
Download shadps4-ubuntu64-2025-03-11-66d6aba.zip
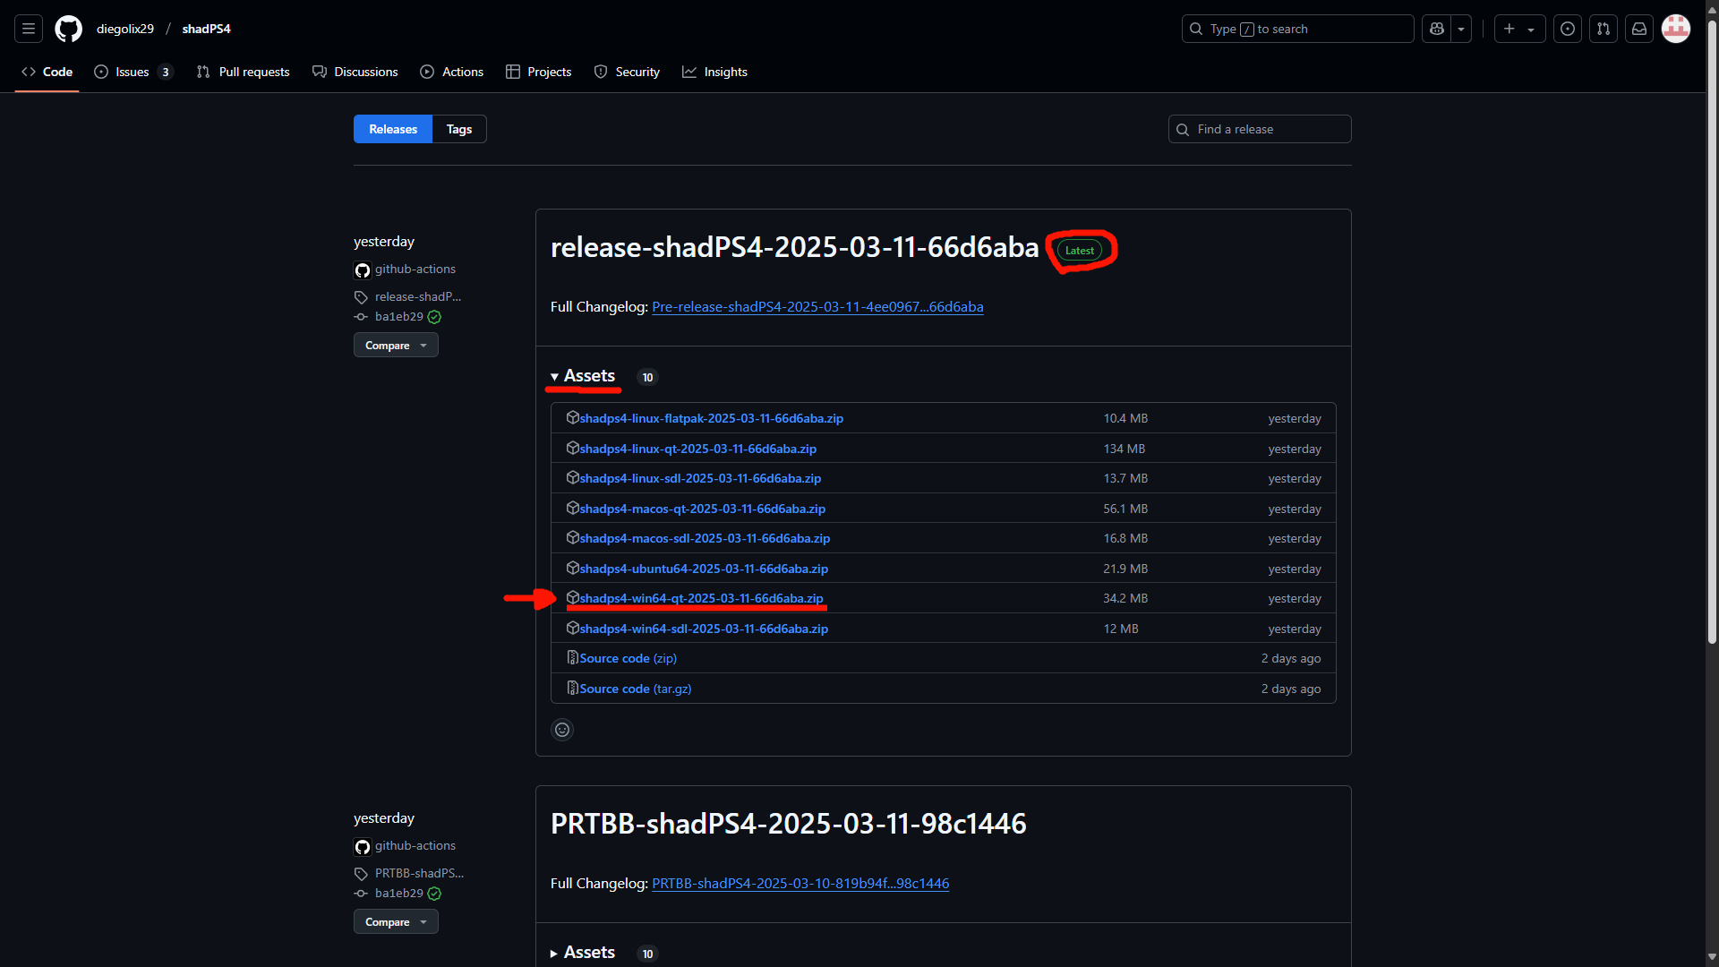(x=704, y=569)
